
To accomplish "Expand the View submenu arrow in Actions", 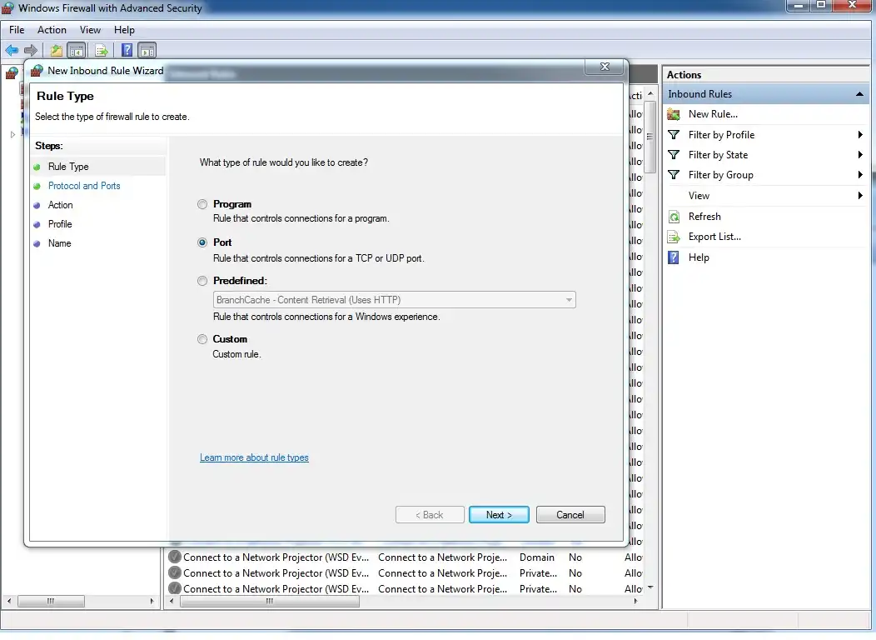I will (x=860, y=196).
